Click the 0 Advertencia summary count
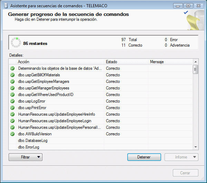The image size is (207, 183). 177,45
